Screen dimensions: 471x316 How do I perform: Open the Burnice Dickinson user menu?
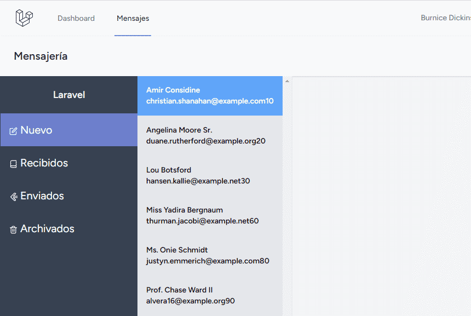click(446, 18)
